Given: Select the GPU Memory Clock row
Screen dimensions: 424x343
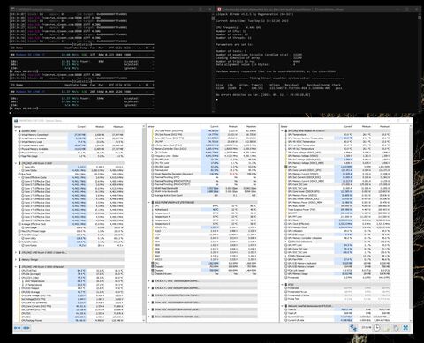Looking at the screenshot, I should (337, 227).
